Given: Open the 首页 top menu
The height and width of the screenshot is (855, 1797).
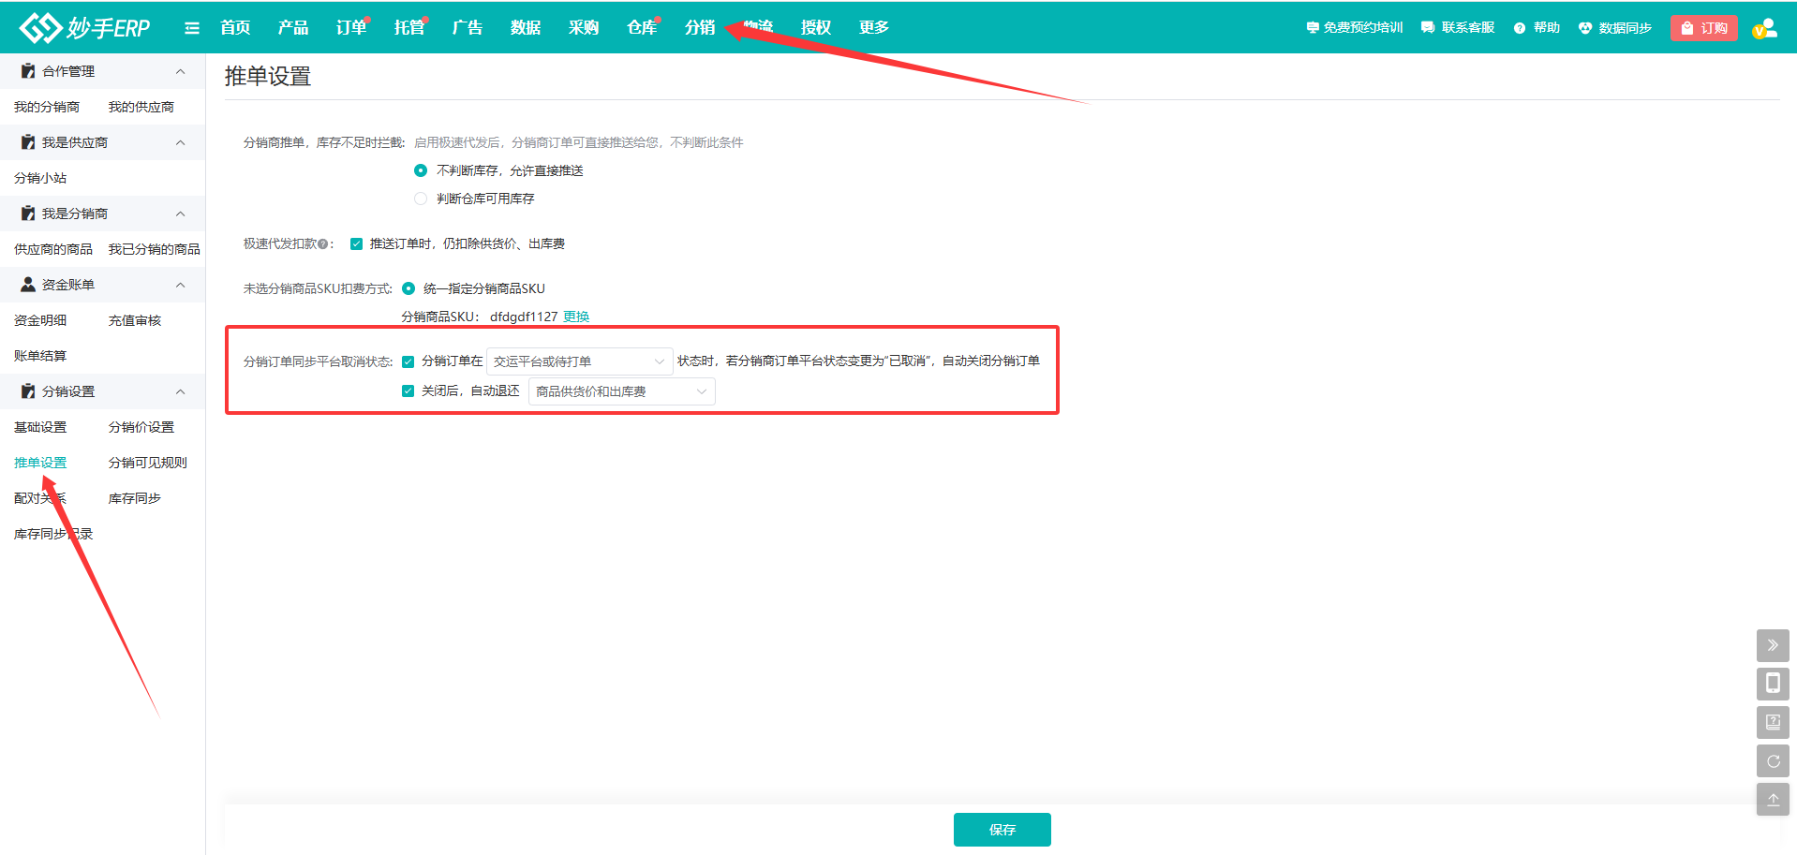Looking at the screenshot, I should pos(235,28).
